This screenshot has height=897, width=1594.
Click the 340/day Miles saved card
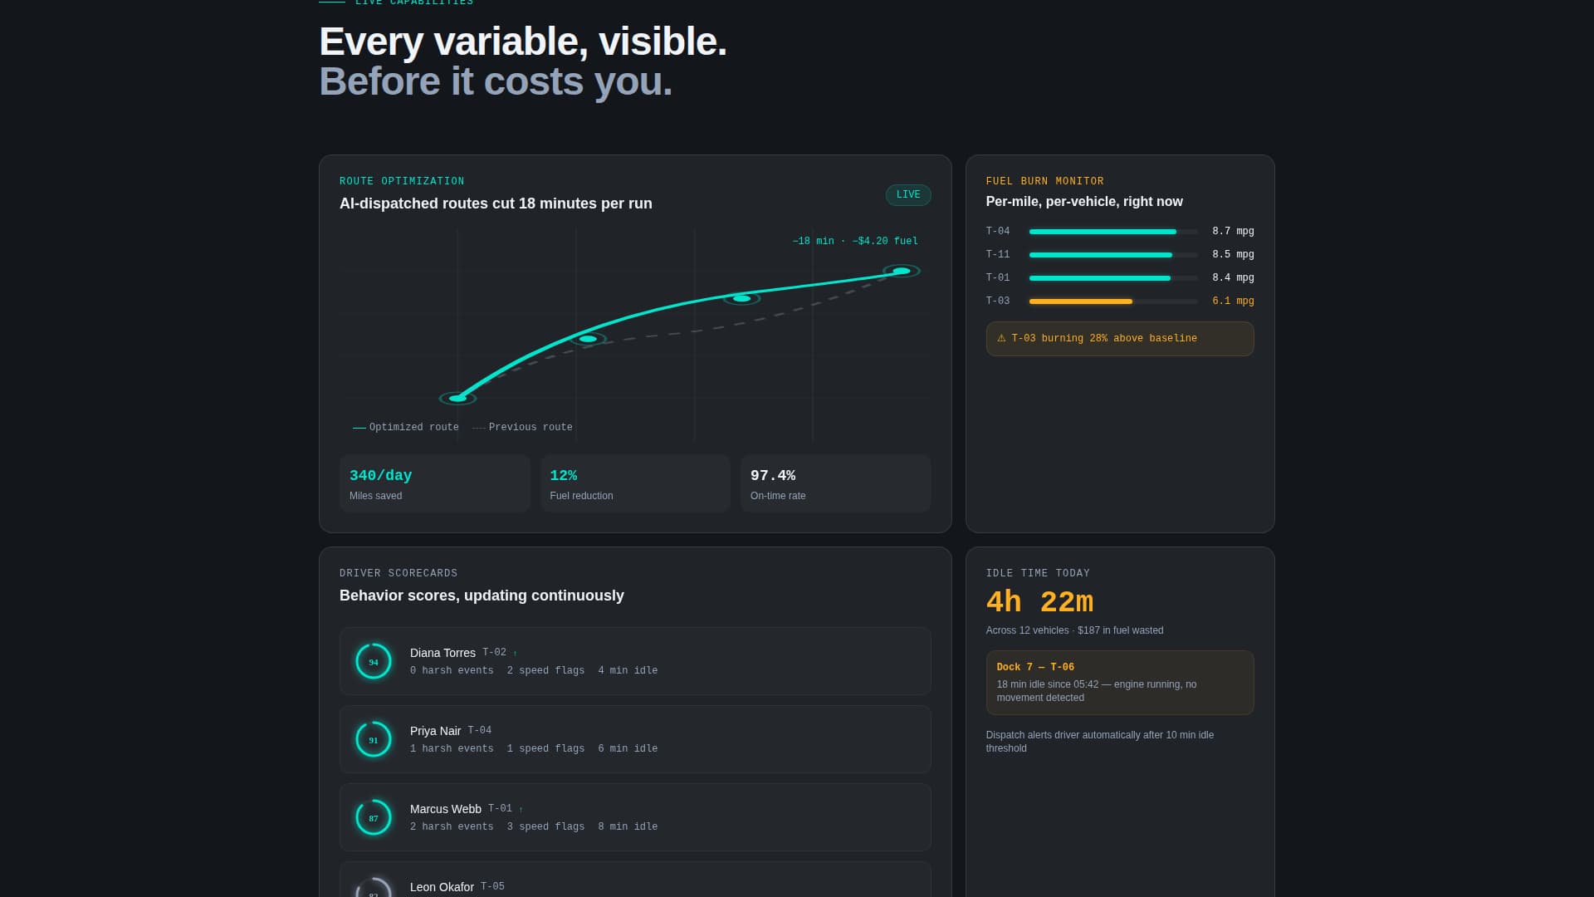434,483
